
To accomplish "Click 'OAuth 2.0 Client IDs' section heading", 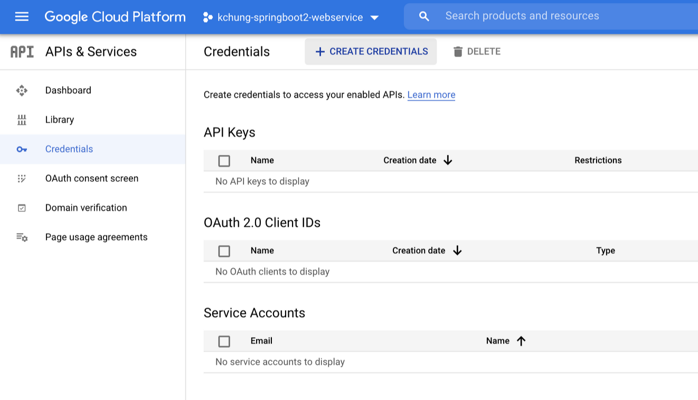I will (262, 222).
